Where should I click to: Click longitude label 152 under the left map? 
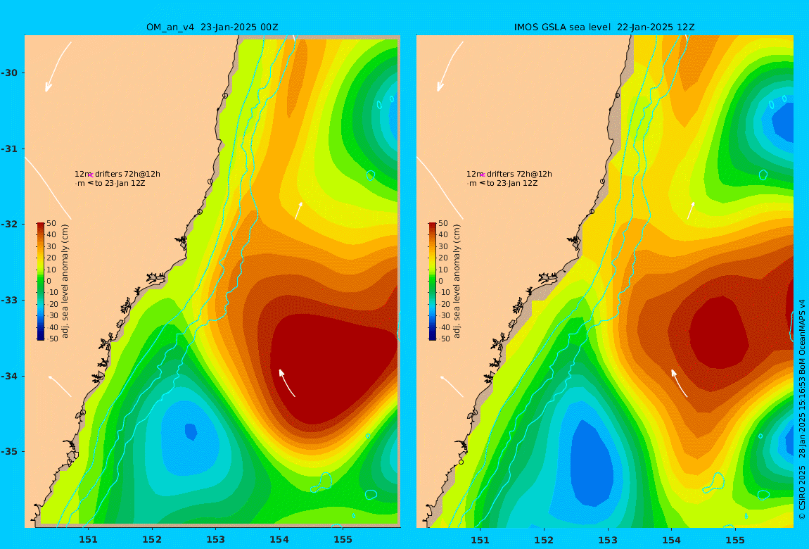point(152,540)
